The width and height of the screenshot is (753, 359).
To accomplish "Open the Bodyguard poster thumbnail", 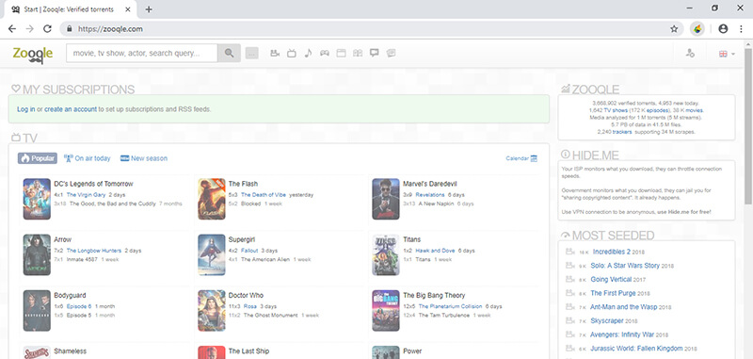I will [x=37, y=310].
